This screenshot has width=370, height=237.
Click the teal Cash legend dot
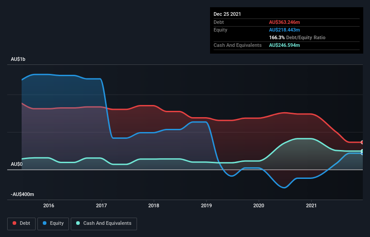78,223
